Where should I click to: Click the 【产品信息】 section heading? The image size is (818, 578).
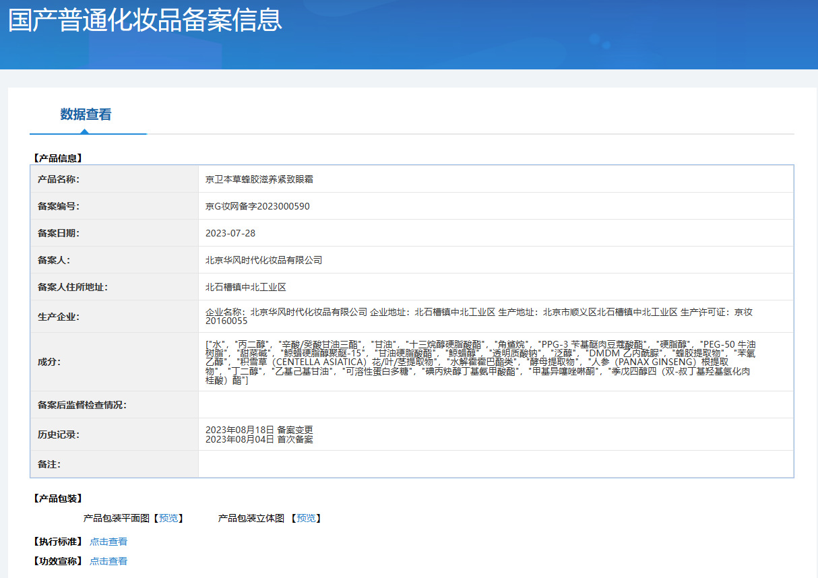tap(57, 158)
